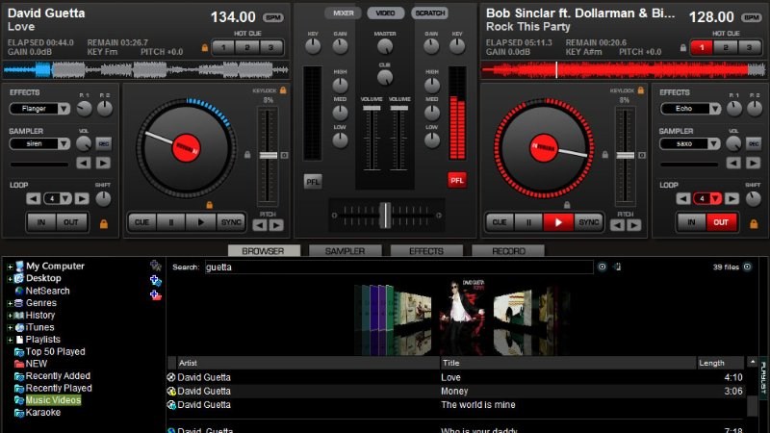Screen dimensions: 770x433
Task: Trigger hot cue 3 on right deck
Action: [x=749, y=47]
